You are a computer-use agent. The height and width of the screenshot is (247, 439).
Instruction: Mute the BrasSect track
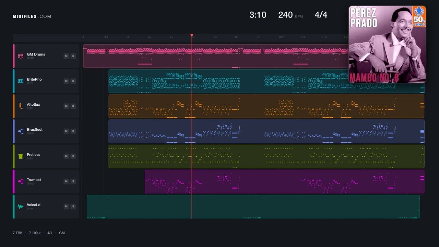tap(66, 131)
